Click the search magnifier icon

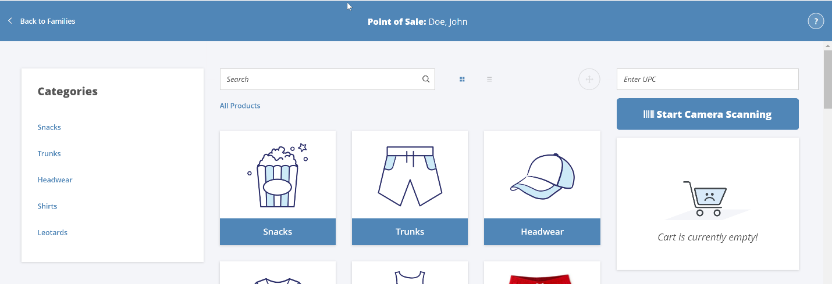point(426,79)
